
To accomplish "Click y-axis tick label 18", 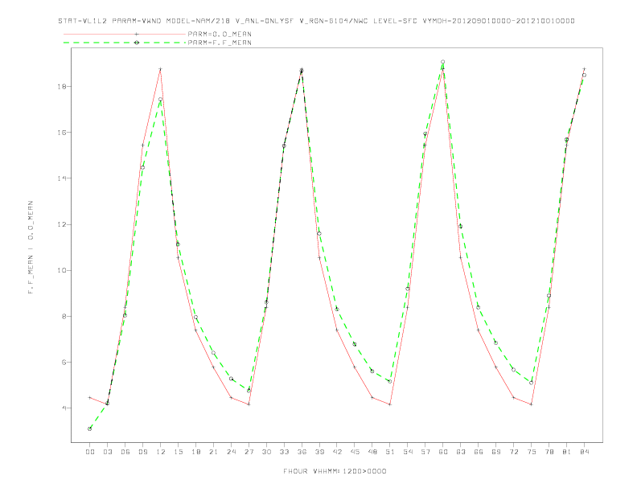I will tap(62, 87).
